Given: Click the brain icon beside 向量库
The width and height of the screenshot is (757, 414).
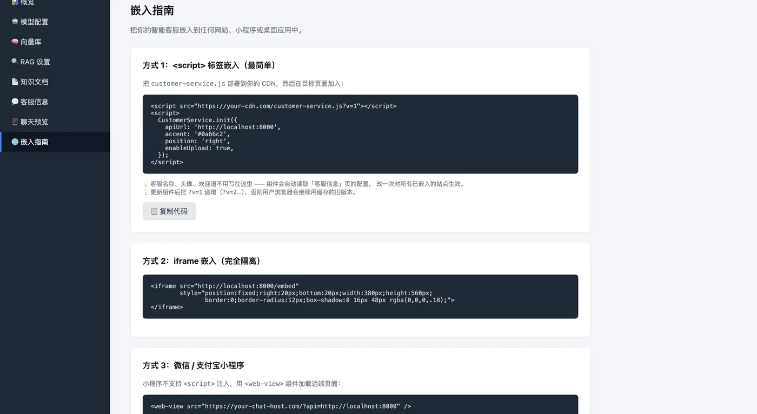Looking at the screenshot, I should [x=15, y=42].
